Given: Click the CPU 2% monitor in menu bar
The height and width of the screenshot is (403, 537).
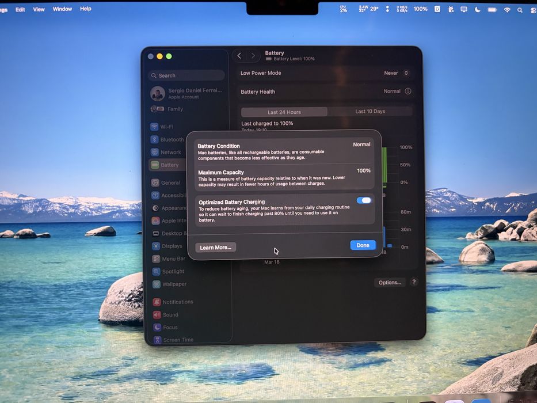Looking at the screenshot, I should (344, 9).
